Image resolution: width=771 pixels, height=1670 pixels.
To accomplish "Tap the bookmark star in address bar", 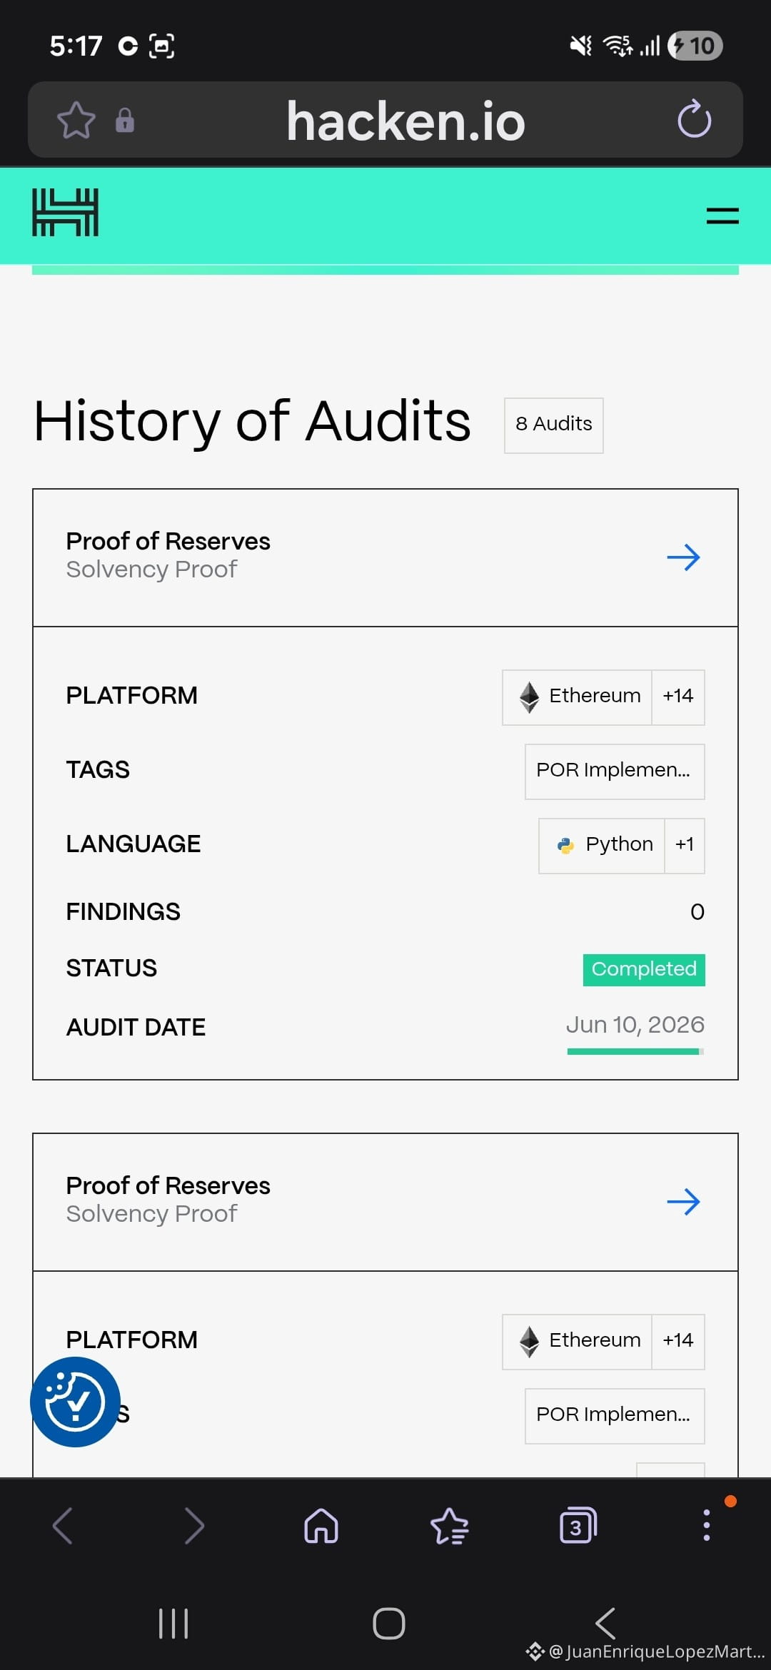I will pos(76,120).
